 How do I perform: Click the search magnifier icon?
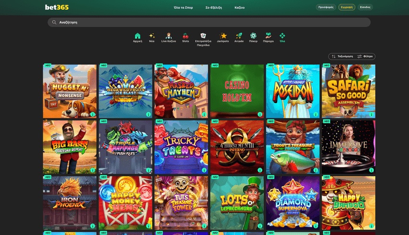tap(54, 23)
